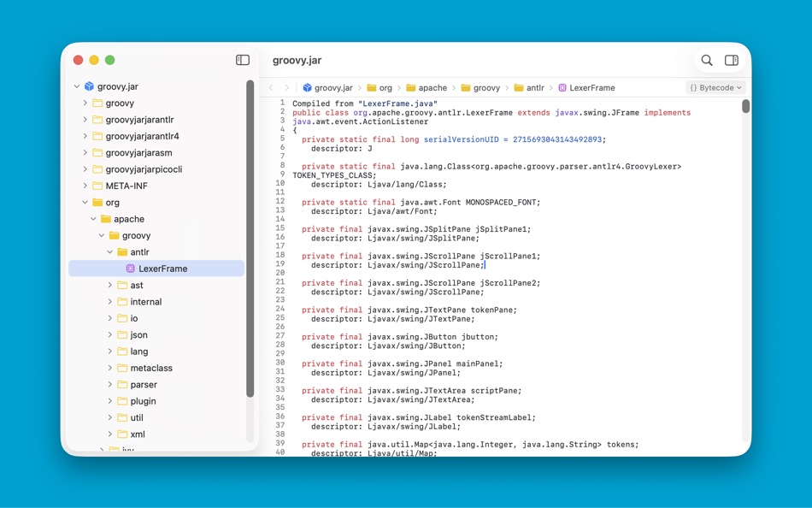Click the parser folder icon

pos(121,385)
